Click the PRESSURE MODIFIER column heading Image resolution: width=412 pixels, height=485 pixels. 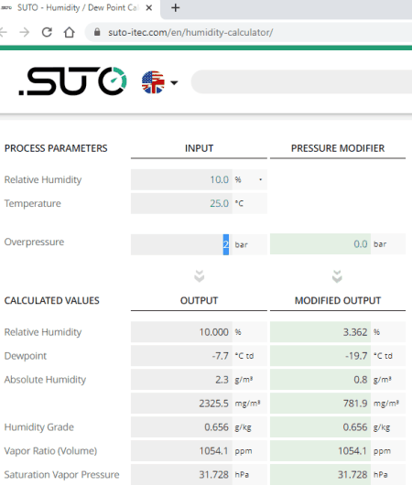coord(338,148)
